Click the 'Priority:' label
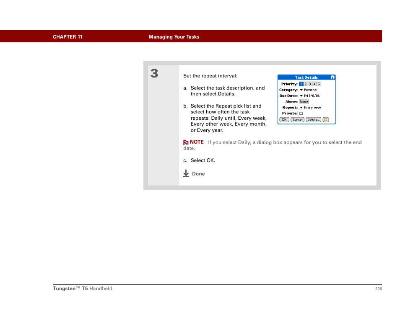The height and width of the screenshot is (309, 400). (290, 84)
